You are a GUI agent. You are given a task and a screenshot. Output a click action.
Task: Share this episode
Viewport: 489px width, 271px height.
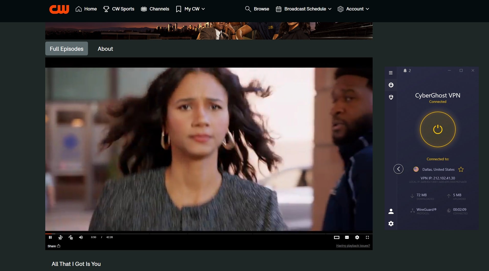[x=54, y=246]
